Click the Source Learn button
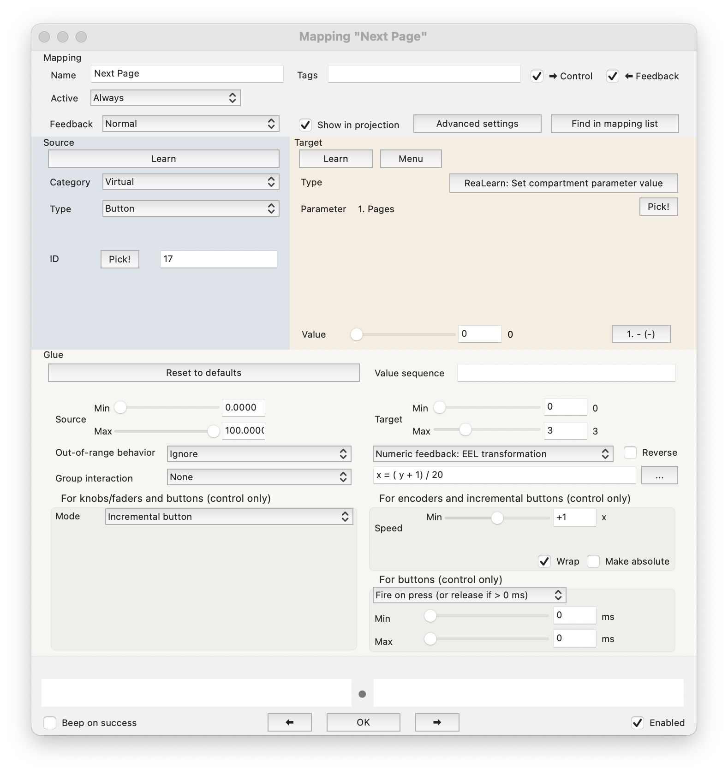The height and width of the screenshot is (774, 728). 163,159
